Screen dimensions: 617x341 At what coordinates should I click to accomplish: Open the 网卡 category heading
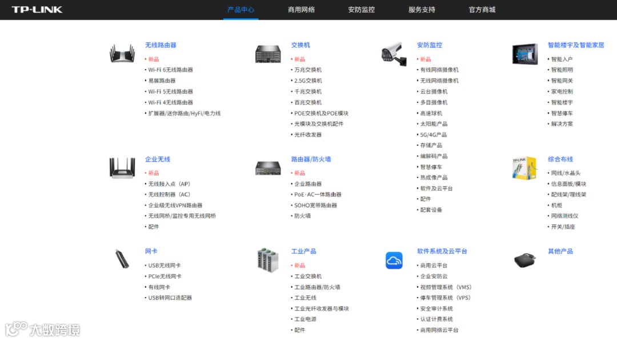(x=151, y=251)
